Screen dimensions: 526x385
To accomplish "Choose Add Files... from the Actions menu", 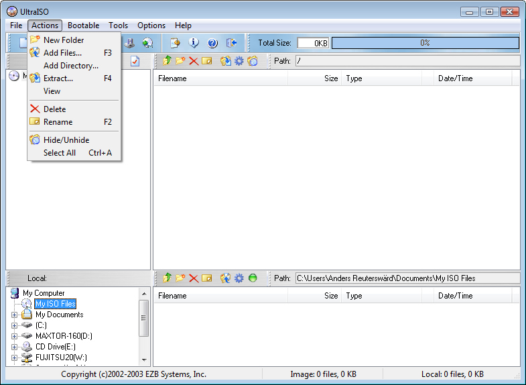I will click(x=74, y=53).
